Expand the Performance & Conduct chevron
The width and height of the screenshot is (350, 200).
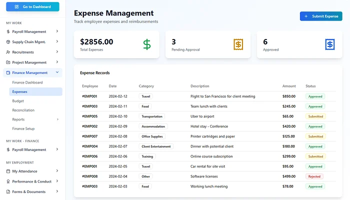(x=57, y=181)
